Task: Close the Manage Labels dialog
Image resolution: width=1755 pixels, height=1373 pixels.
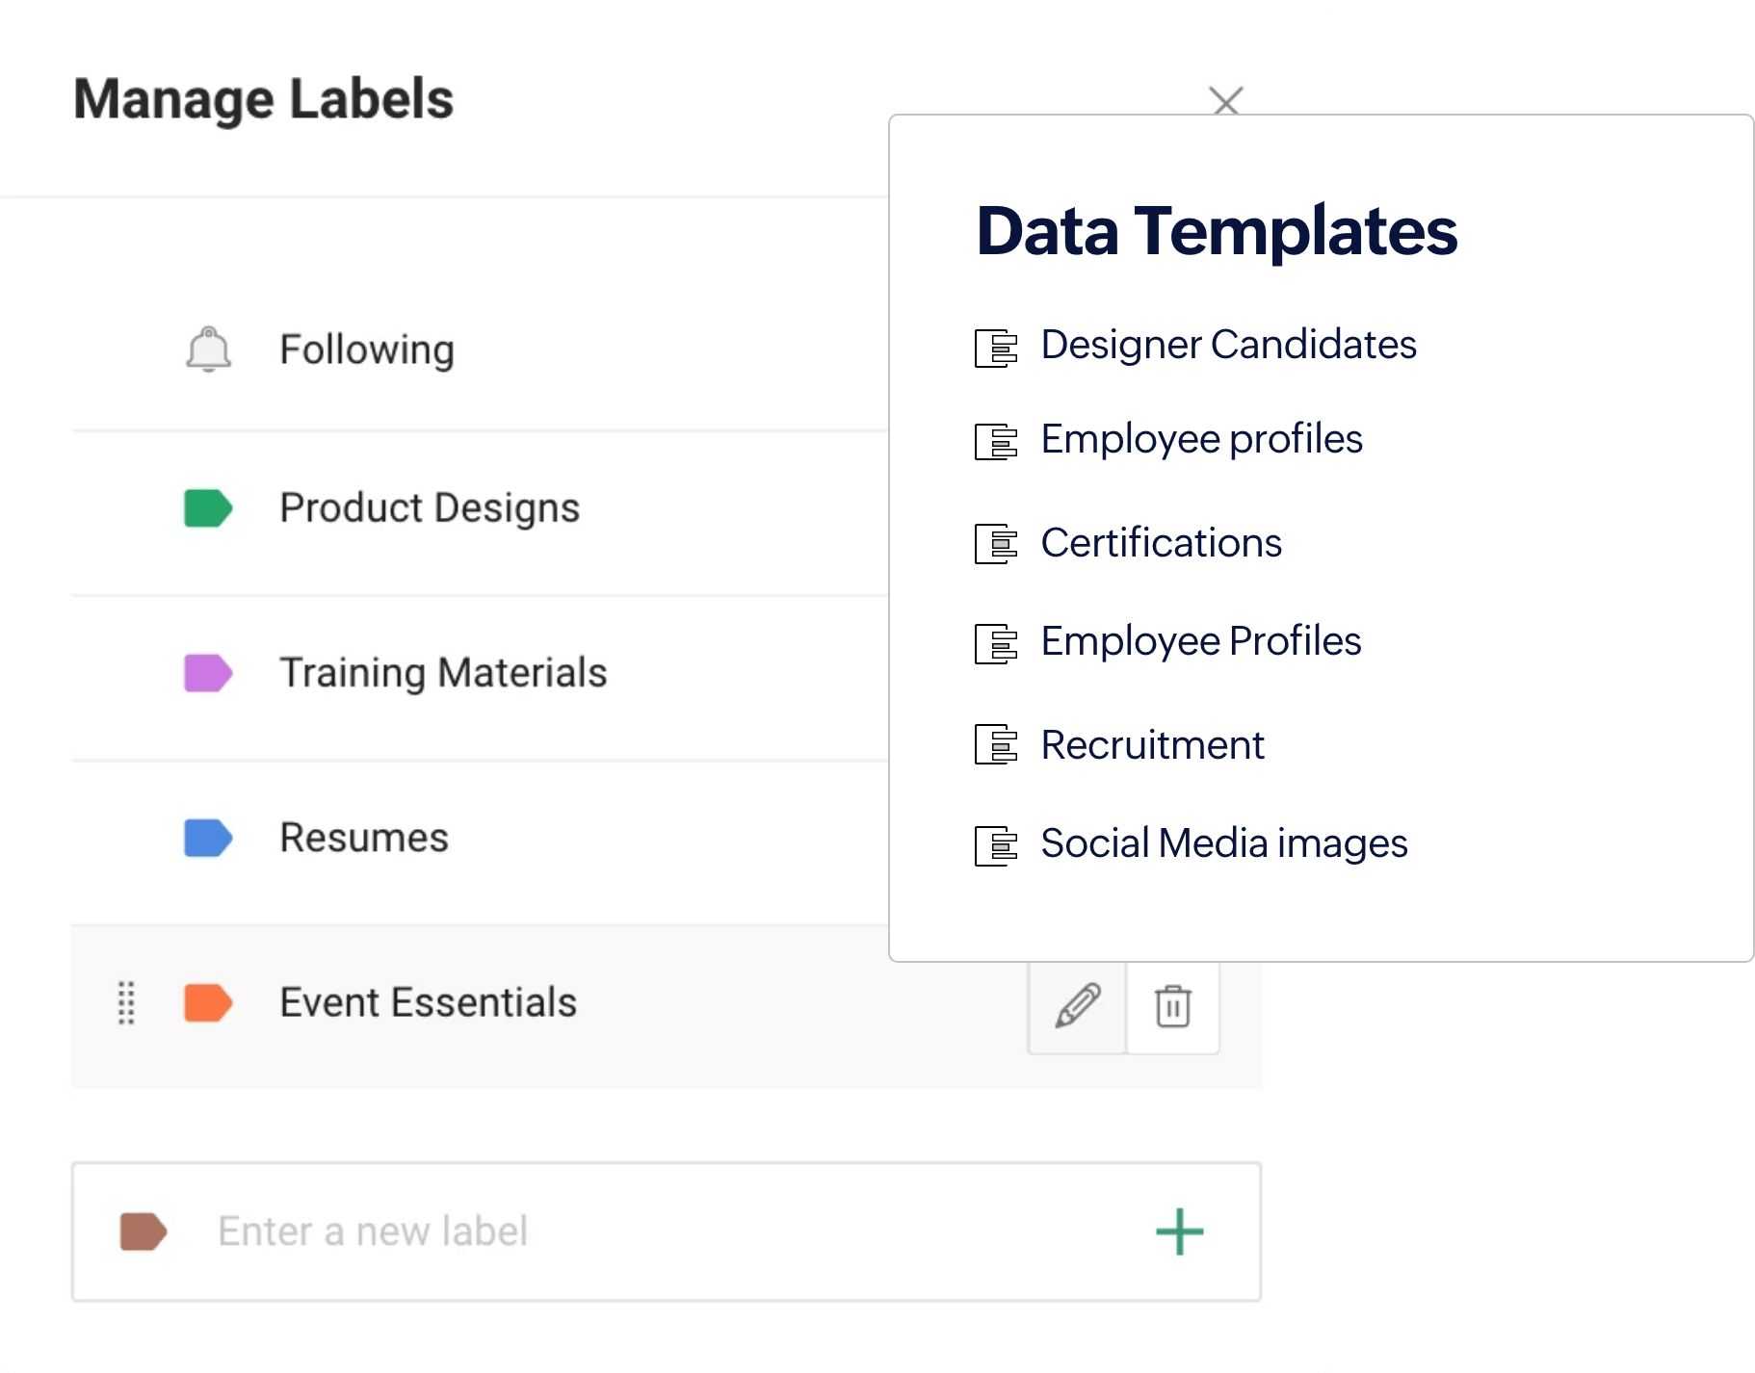Action: click(1225, 100)
